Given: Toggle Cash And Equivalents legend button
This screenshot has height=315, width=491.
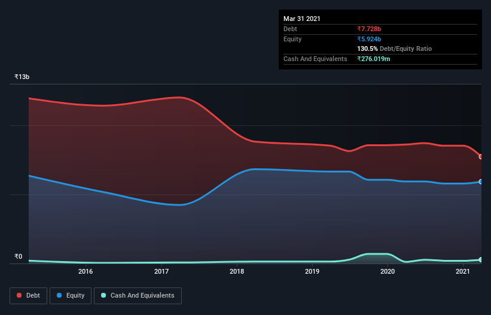Looking at the screenshot, I should point(138,296).
